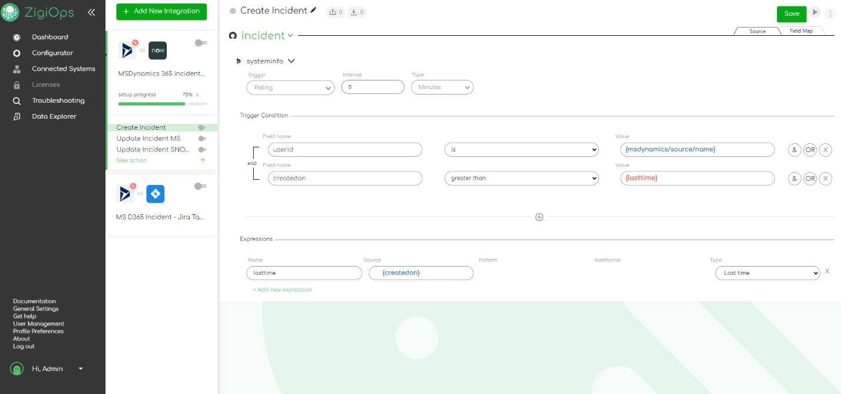Click the & button on createdon row
Image resolution: width=841 pixels, height=394 pixels.
pyautogui.click(x=795, y=179)
